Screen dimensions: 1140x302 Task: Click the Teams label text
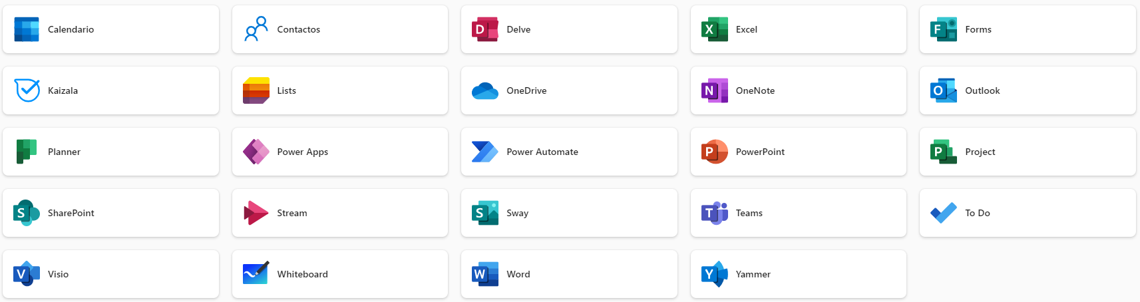point(749,213)
